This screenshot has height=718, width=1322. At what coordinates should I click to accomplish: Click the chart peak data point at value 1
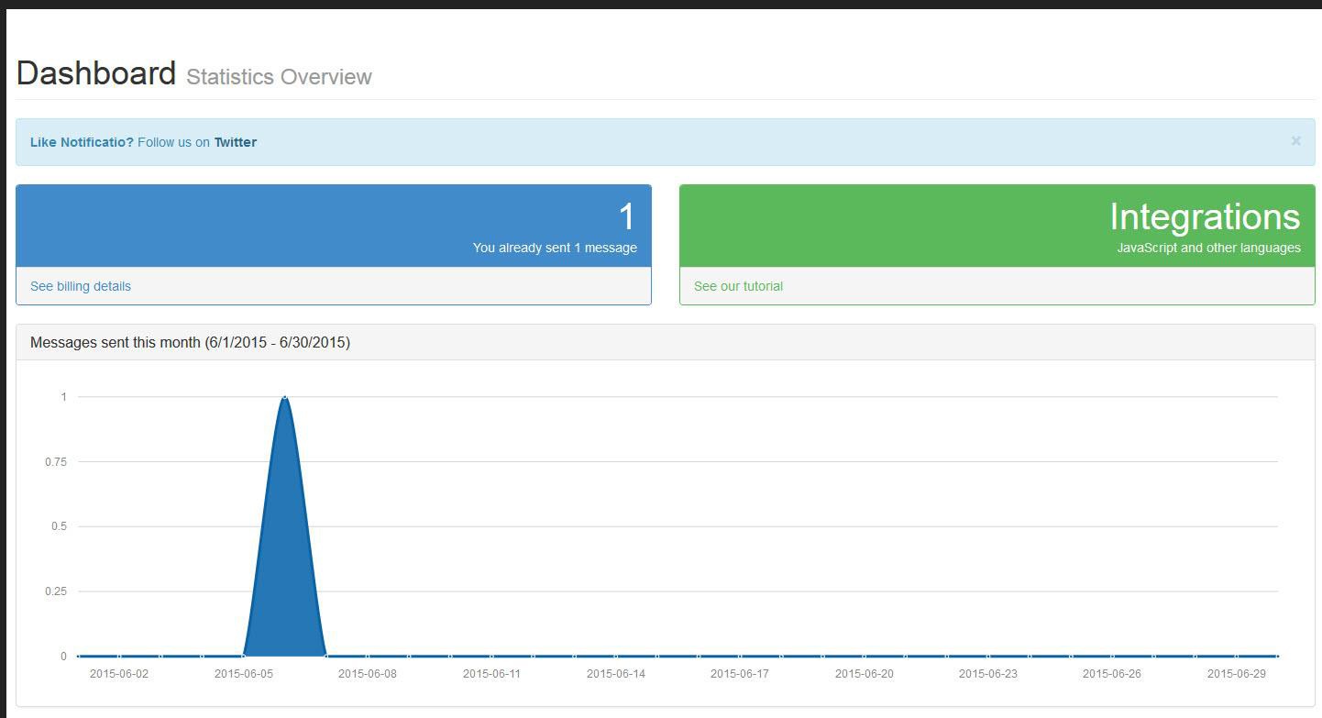point(285,397)
